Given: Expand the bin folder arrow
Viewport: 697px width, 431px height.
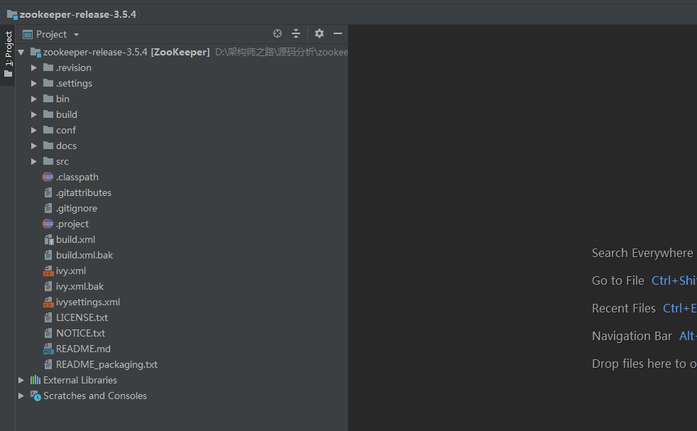Looking at the screenshot, I should click(x=34, y=99).
